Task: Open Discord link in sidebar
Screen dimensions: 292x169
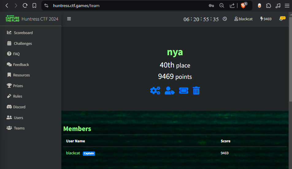Action: tap(16, 107)
